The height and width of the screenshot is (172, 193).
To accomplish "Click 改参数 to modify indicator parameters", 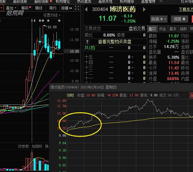I will coord(23,146).
